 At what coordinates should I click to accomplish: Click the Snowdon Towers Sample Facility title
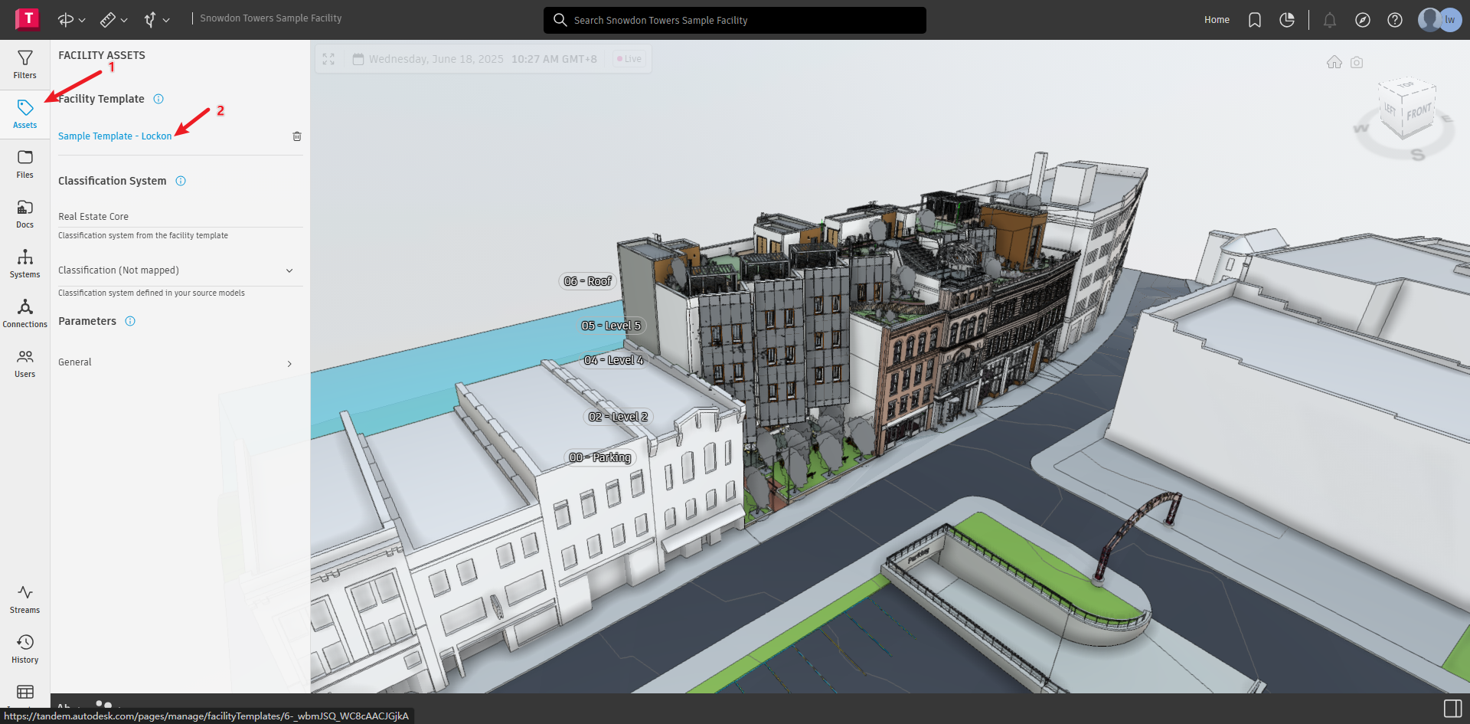(271, 18)
